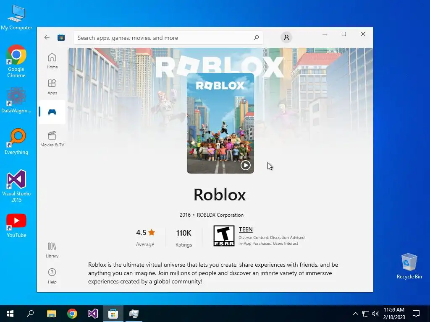This screenshot has height=322, width=430.
Task: Select Google Chrome desktop shortcut
Action: [16, 61]
